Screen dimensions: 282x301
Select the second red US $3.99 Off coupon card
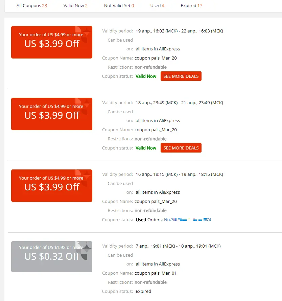(52, 114)
